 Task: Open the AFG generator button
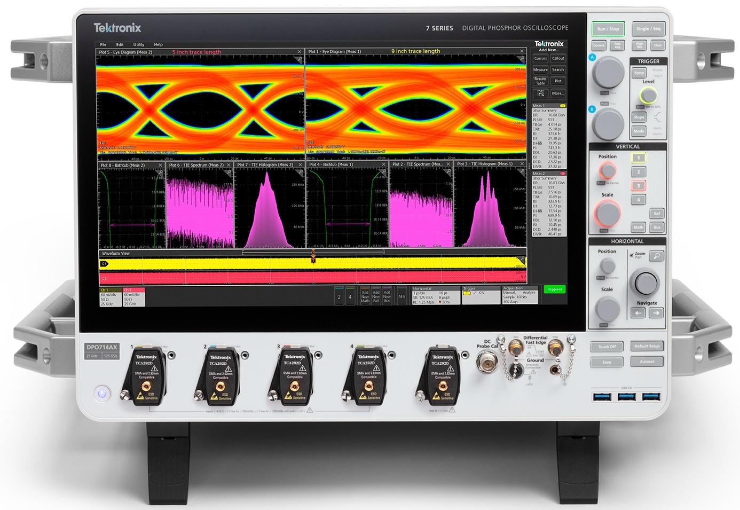click(x=402, y=296)
